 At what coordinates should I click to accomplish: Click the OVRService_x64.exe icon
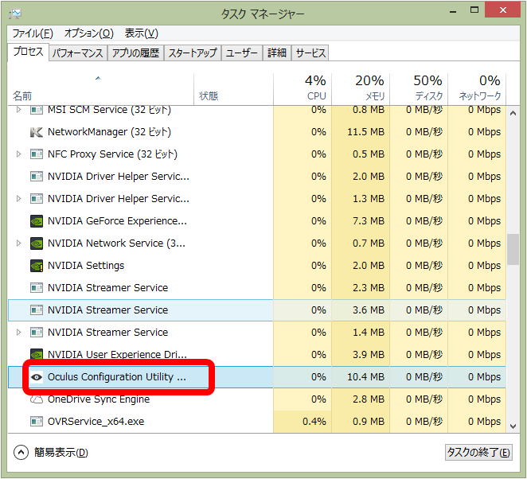click(37, 421)
